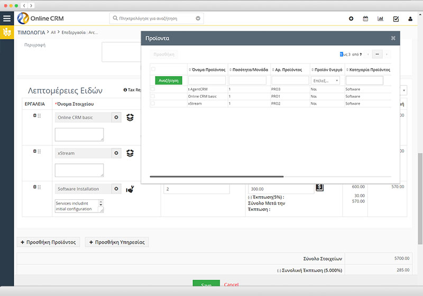Viewport: 423px width, 296px height.
Task: Click the Αναζήτηση button
Action: pyautogui.click(x=169, y=80)
